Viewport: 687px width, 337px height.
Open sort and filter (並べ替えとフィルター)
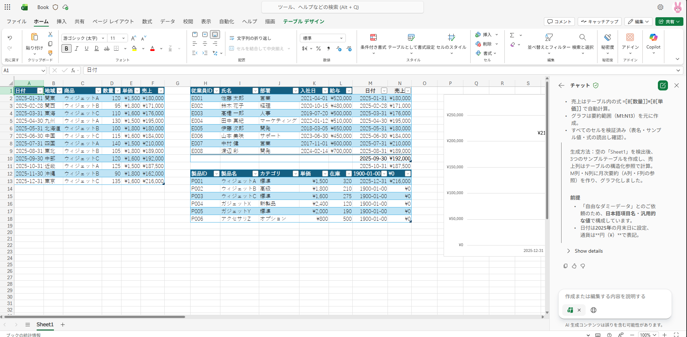point(548,42)
